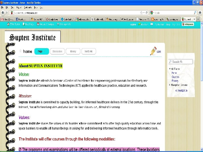The image size is (203, 152).
Task: Click the site favicon in the address bar
Action: click(12, 13)
